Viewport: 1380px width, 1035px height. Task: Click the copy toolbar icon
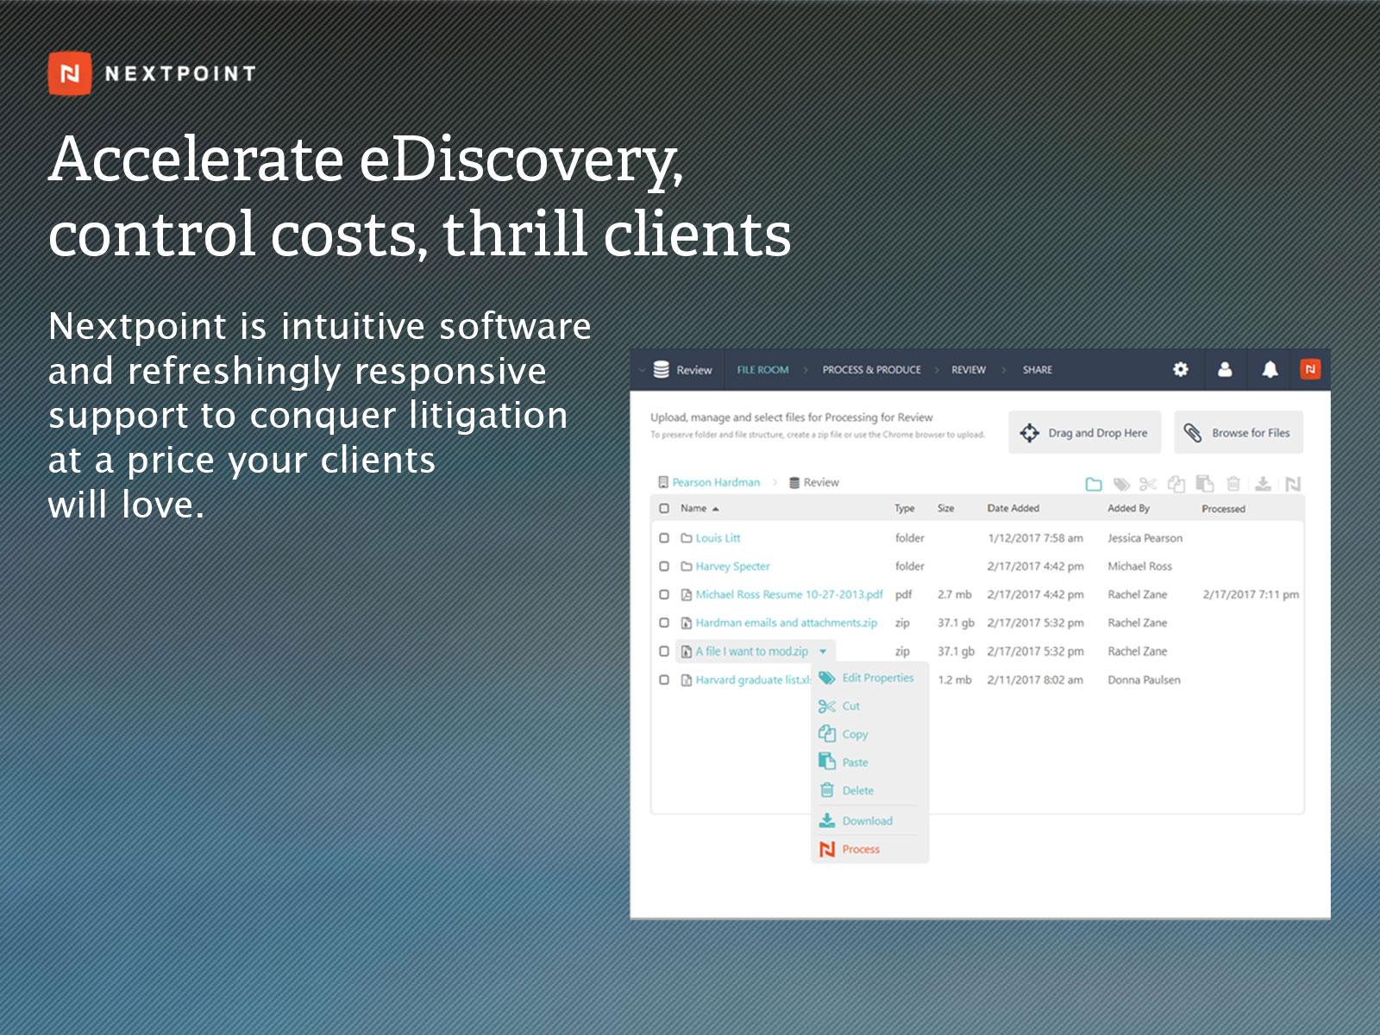(1176, 484)
